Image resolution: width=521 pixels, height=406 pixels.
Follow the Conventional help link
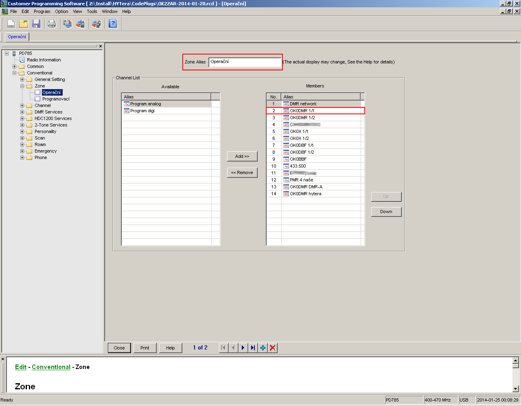pos(51,367)
